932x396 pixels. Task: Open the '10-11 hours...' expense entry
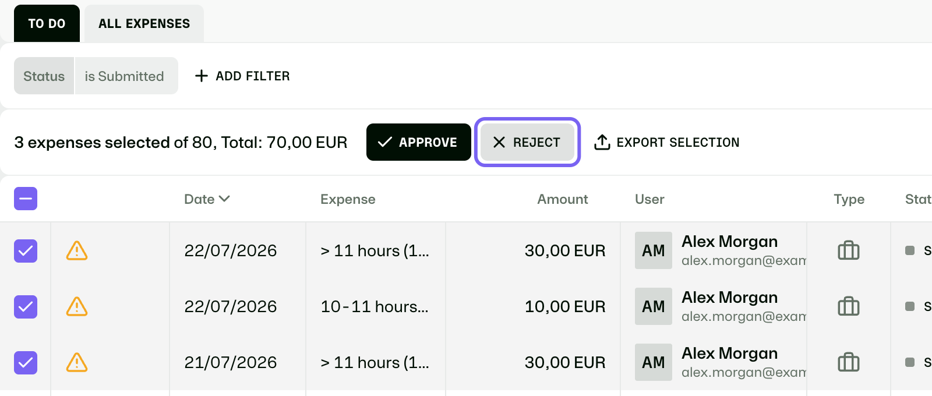[x=375, y=306]
